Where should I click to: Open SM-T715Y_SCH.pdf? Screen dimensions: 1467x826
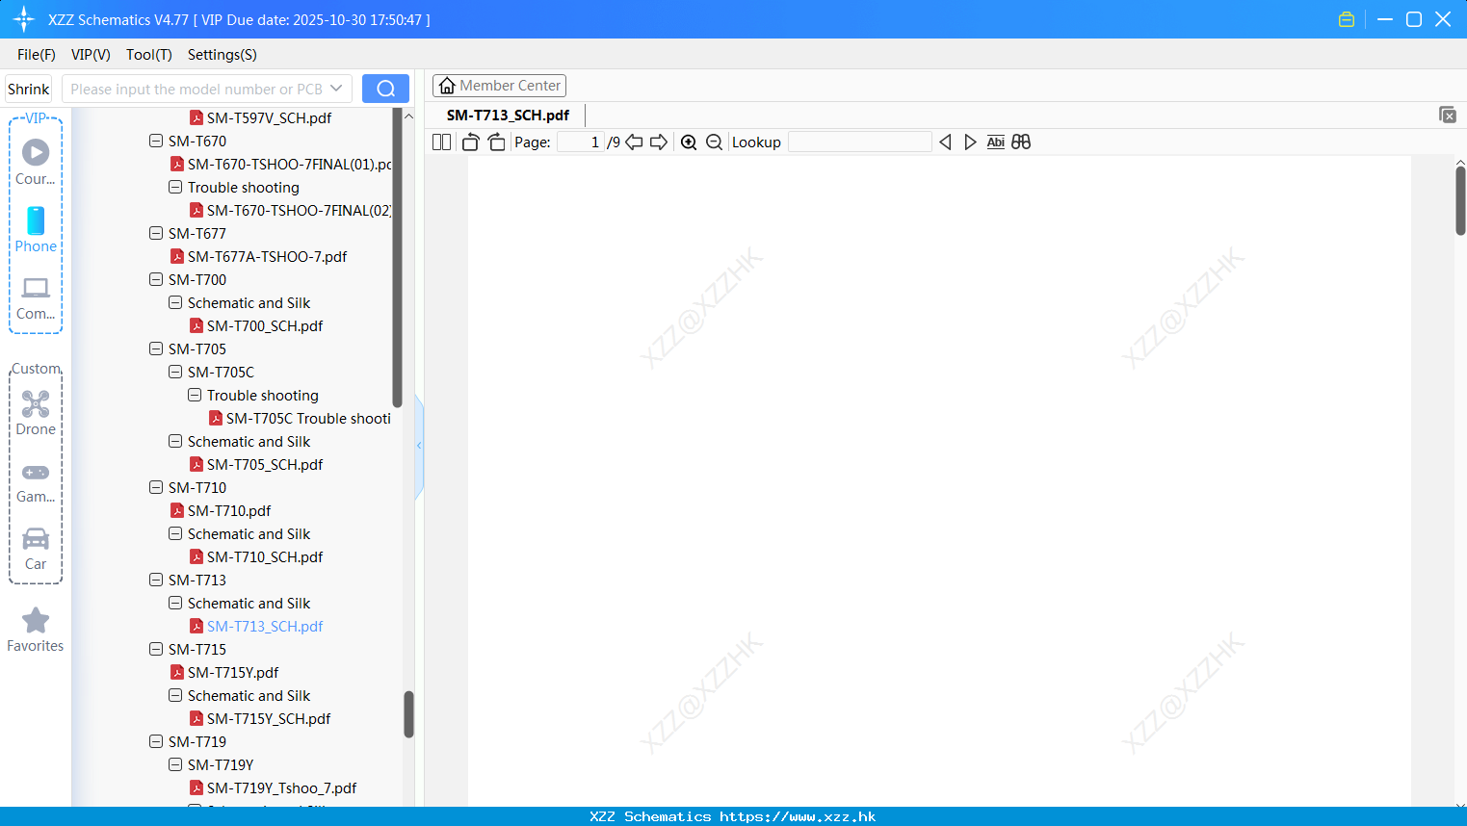point(269,718)
